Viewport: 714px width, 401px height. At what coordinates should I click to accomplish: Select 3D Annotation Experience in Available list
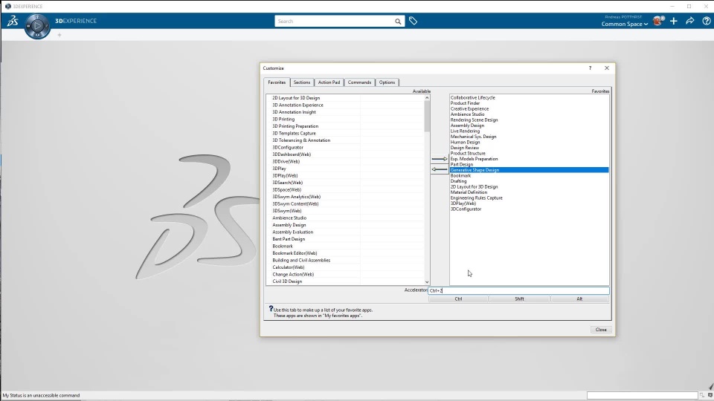pos(297,105)
